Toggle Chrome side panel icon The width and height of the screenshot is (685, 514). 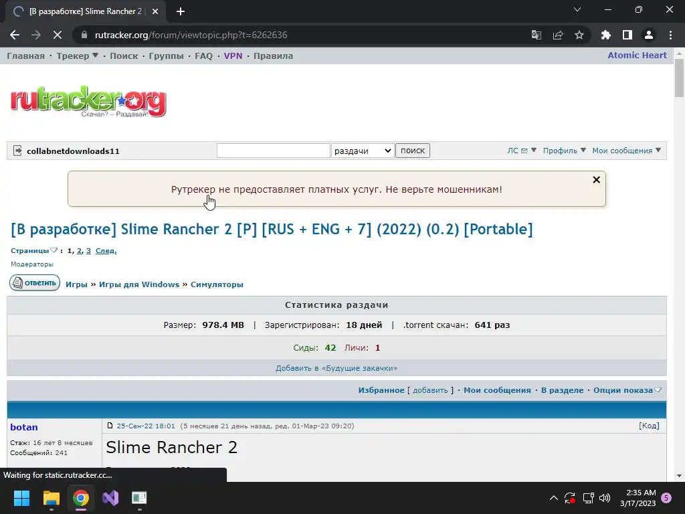click(627, 35)
